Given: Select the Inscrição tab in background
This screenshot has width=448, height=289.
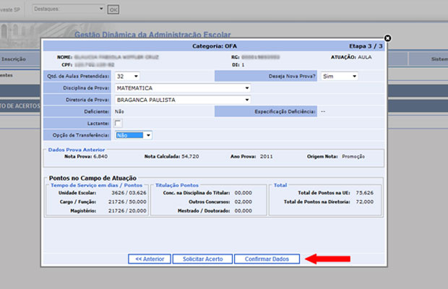Looking at the screenshot, I should click(14, 59).
